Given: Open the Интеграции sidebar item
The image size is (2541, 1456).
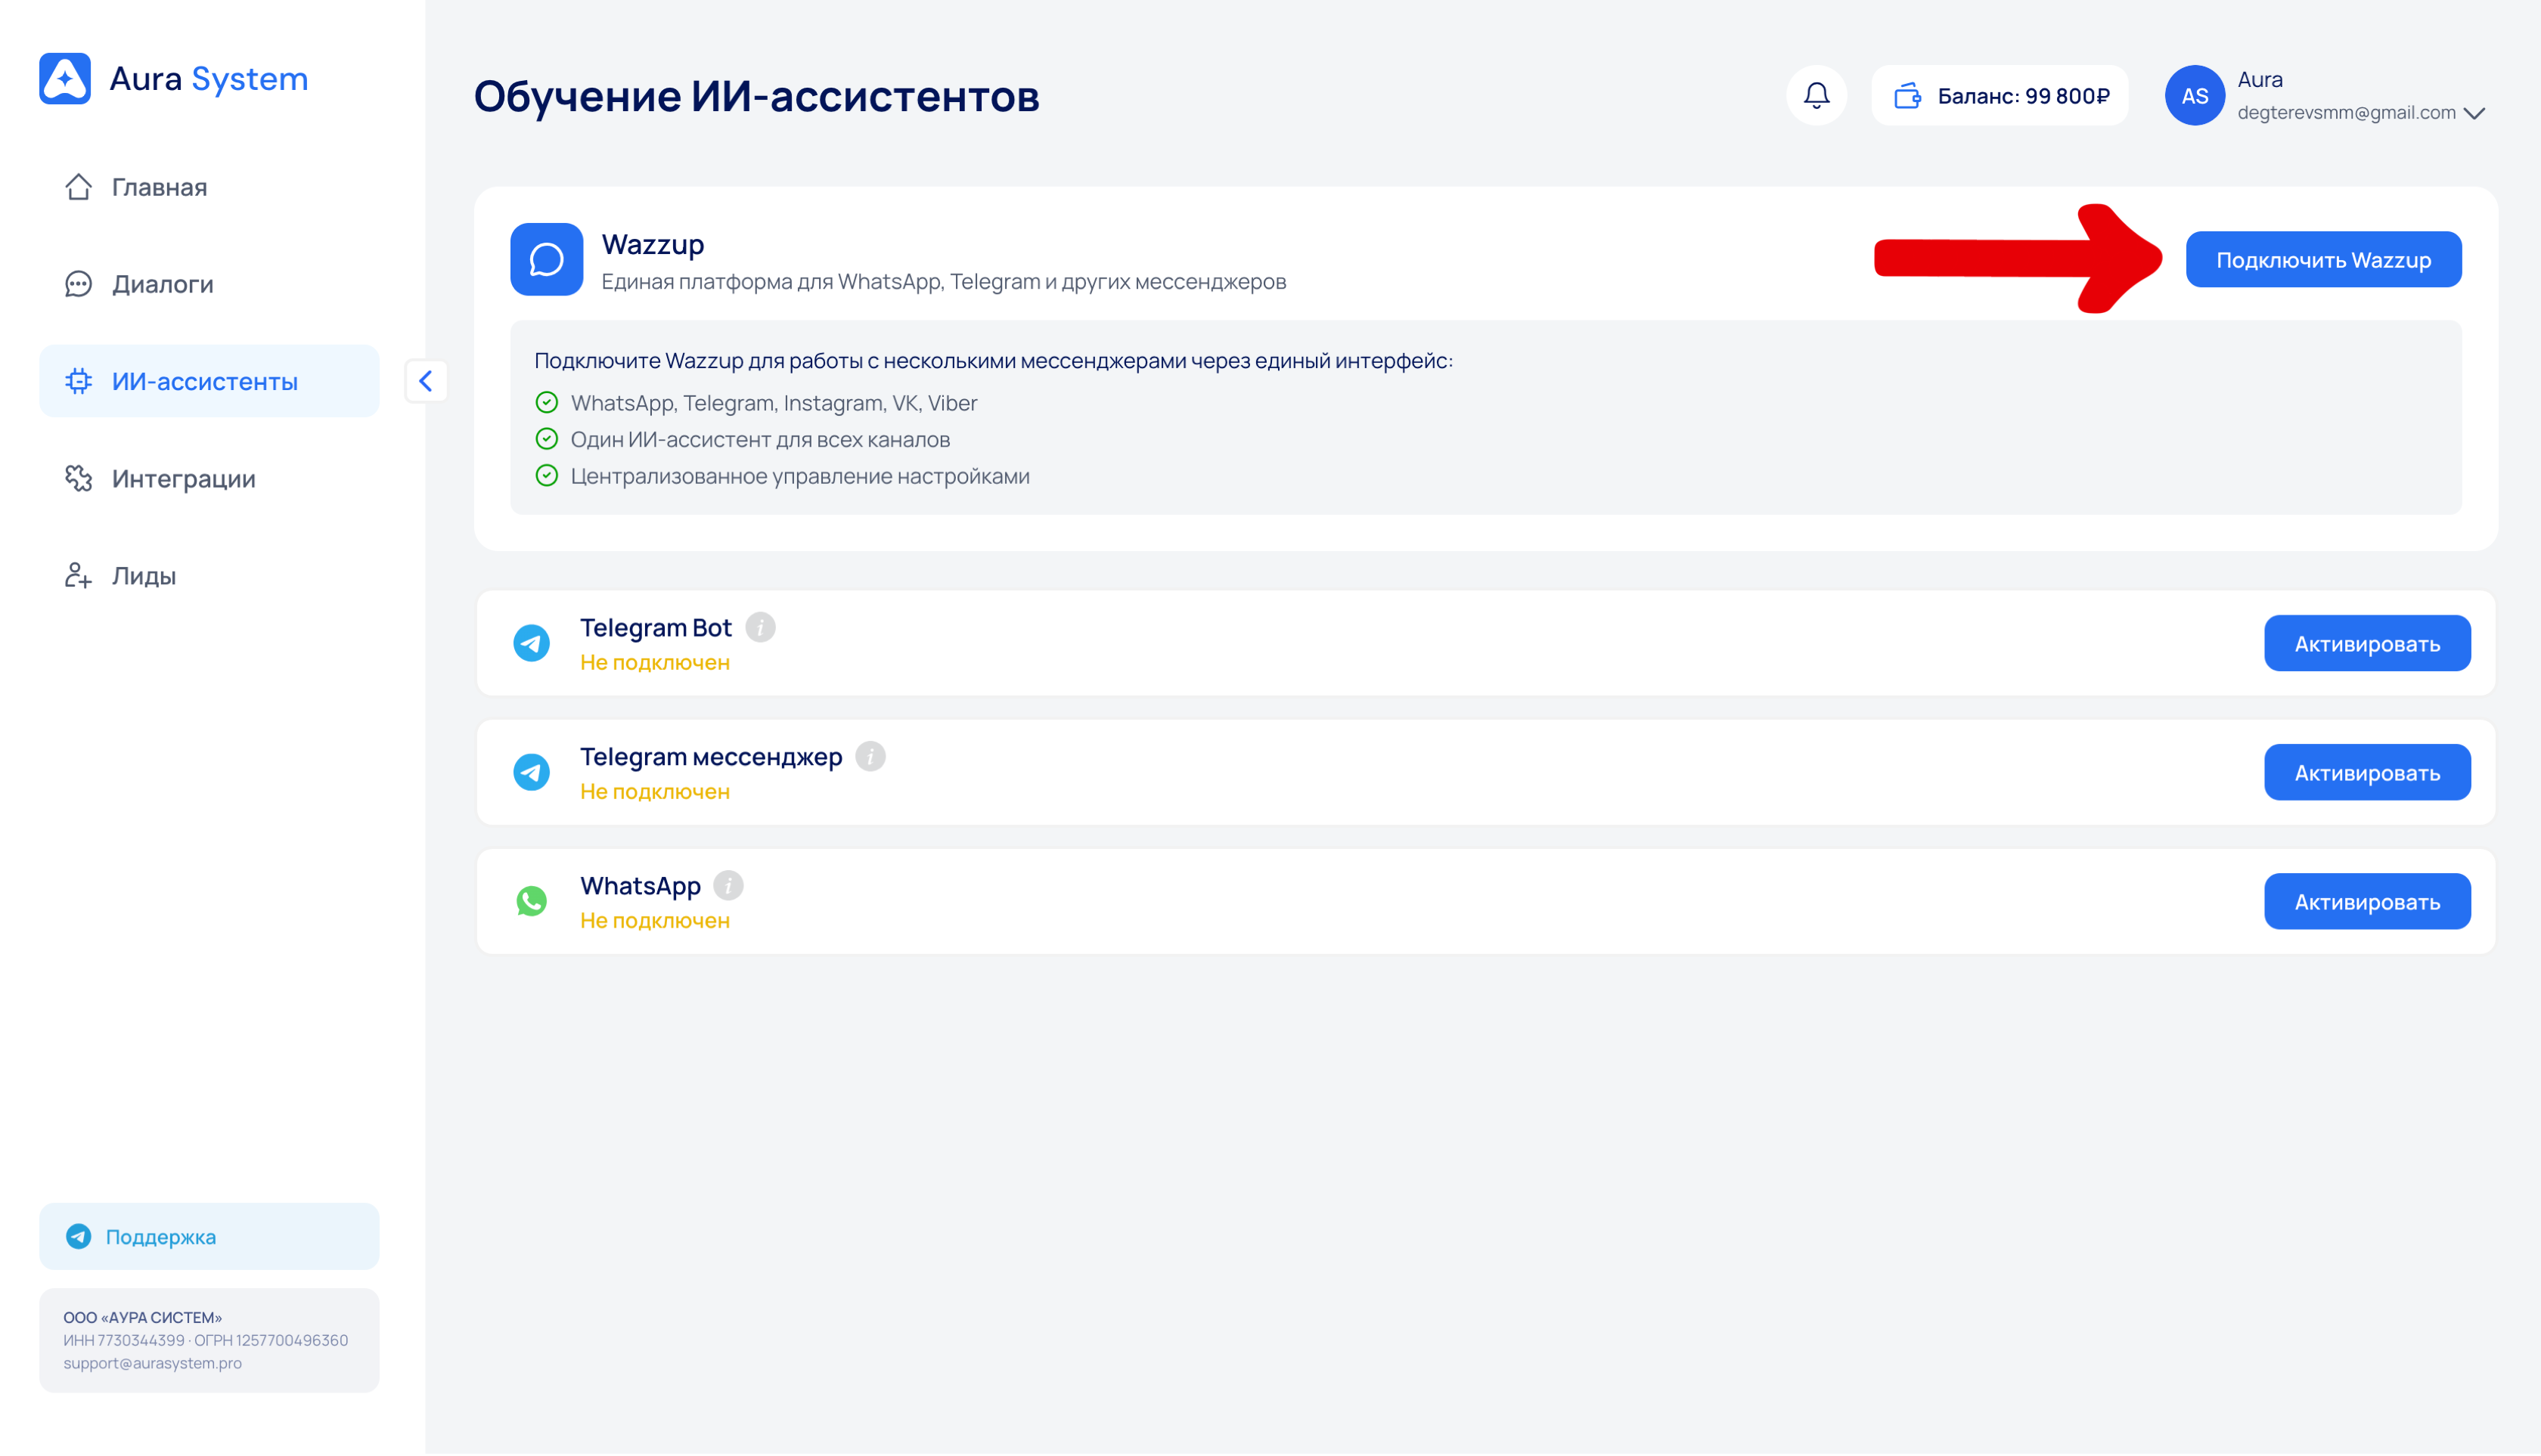Looking at the screenshot, I should coord(183,478).
